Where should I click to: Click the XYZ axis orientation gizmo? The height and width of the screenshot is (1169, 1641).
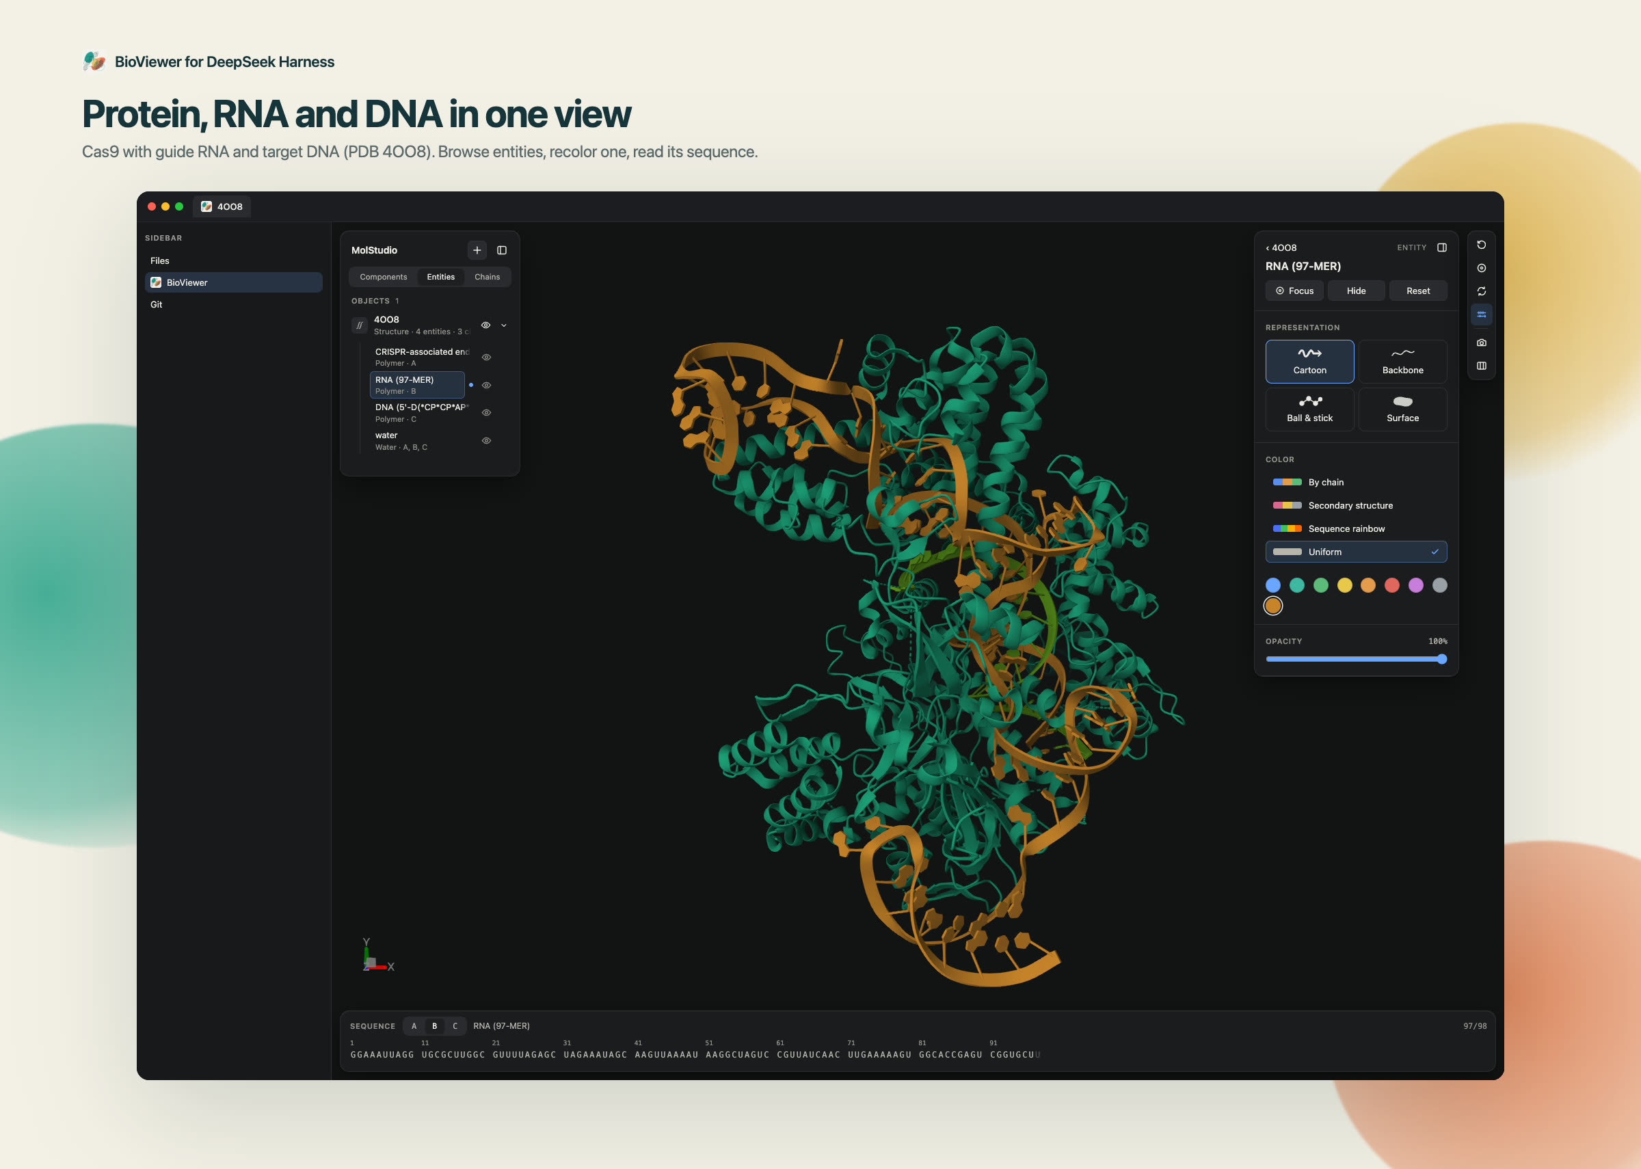[377, 956]
